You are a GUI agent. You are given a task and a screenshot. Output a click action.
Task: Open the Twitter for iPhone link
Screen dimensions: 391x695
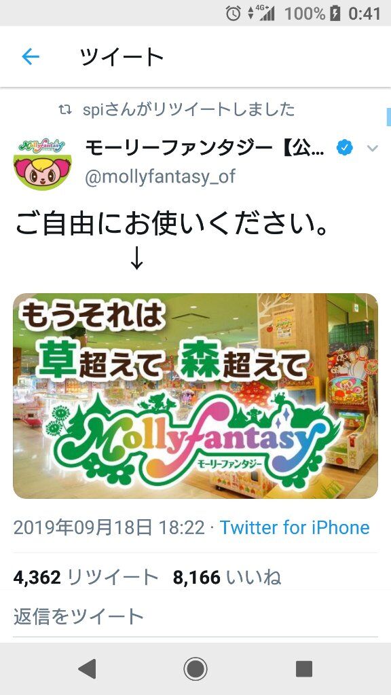(295, 527)
